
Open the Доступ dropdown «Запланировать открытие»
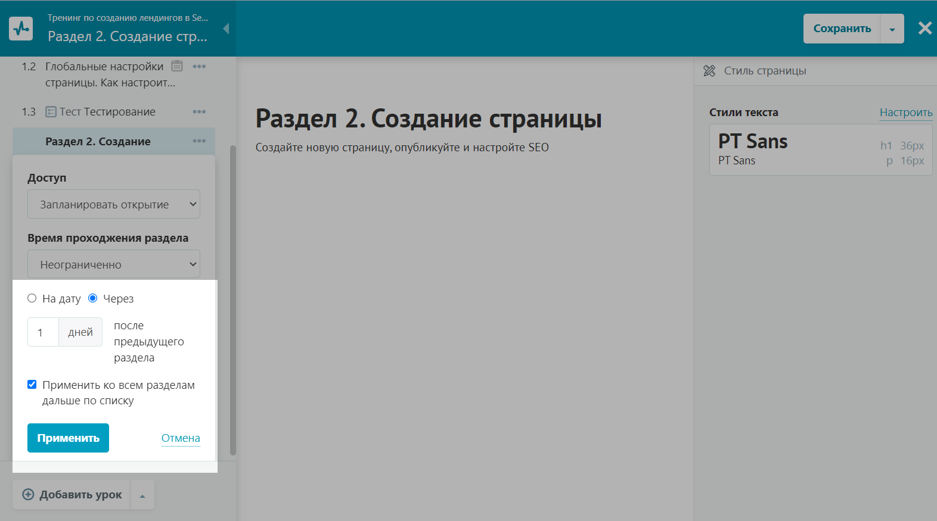pos(114,204)
